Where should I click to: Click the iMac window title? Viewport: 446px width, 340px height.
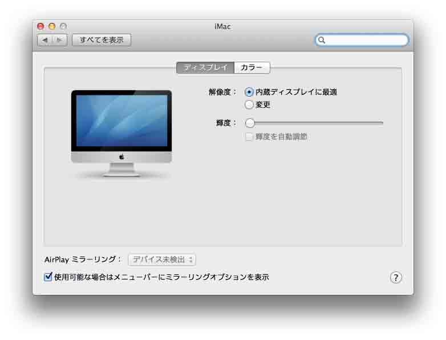click(x=222, y=26)
